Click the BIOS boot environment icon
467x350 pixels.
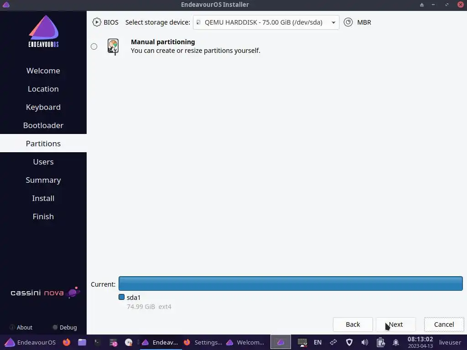(97, 22)
